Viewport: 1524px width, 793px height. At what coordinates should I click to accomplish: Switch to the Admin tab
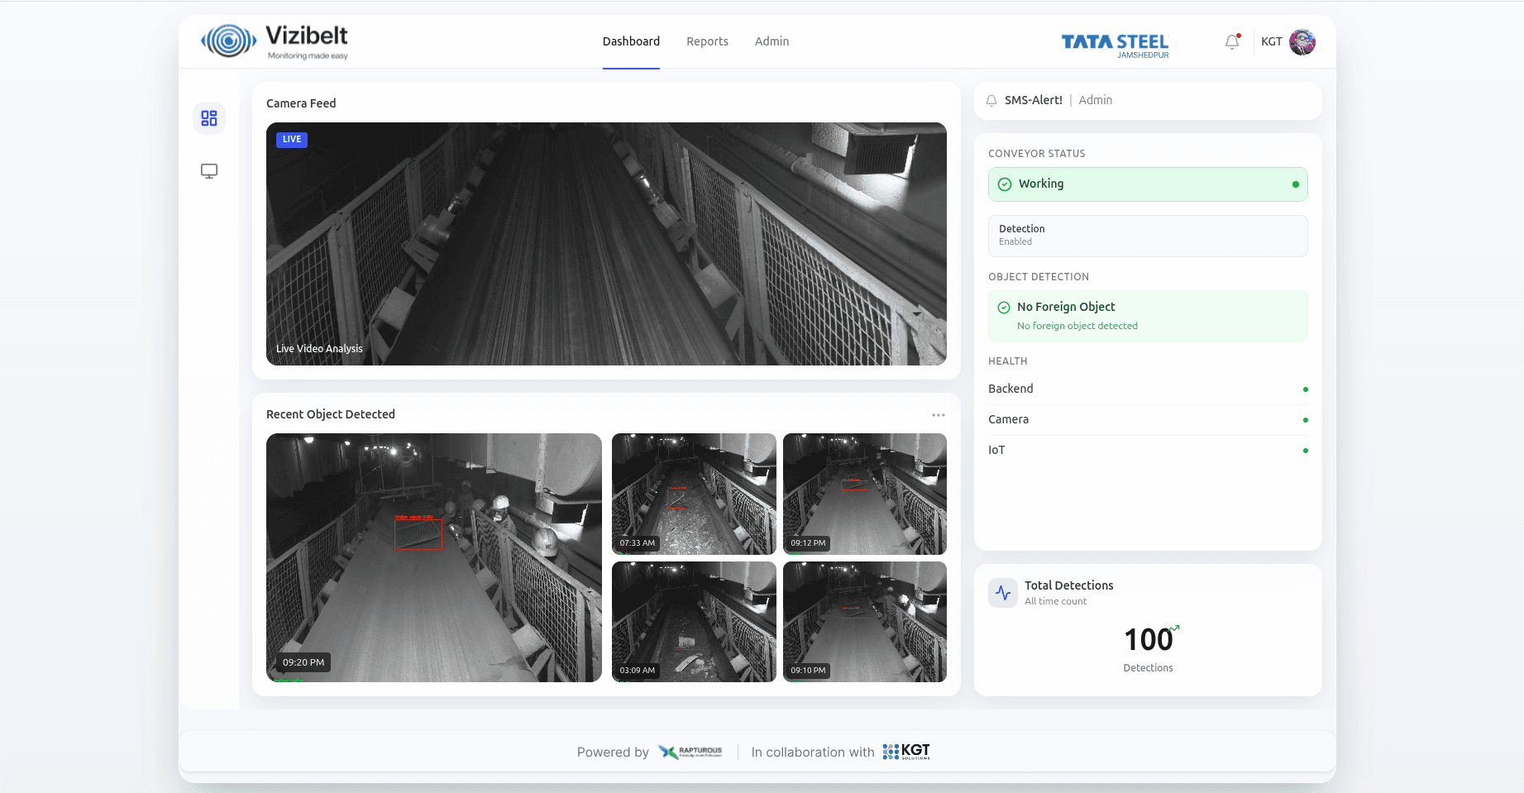[x=772, y=41]
